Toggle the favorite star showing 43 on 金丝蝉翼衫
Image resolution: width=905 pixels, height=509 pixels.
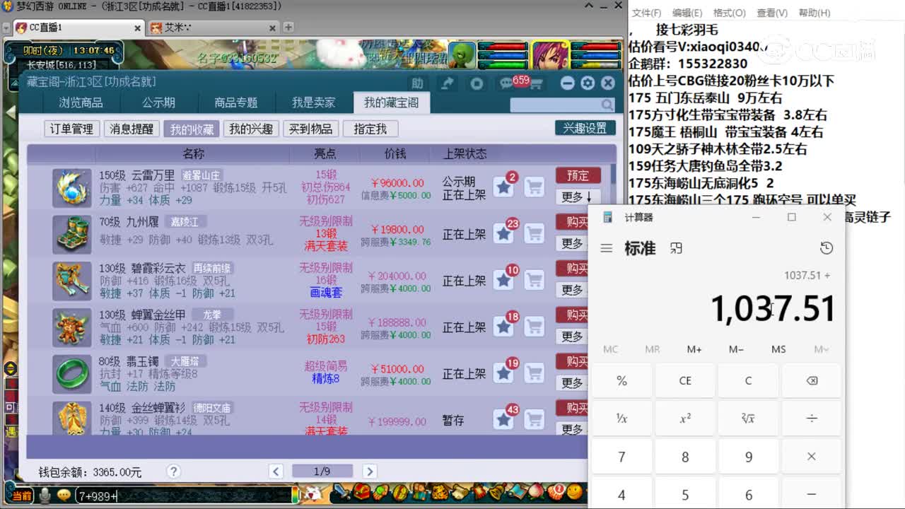tap(504, 419)
